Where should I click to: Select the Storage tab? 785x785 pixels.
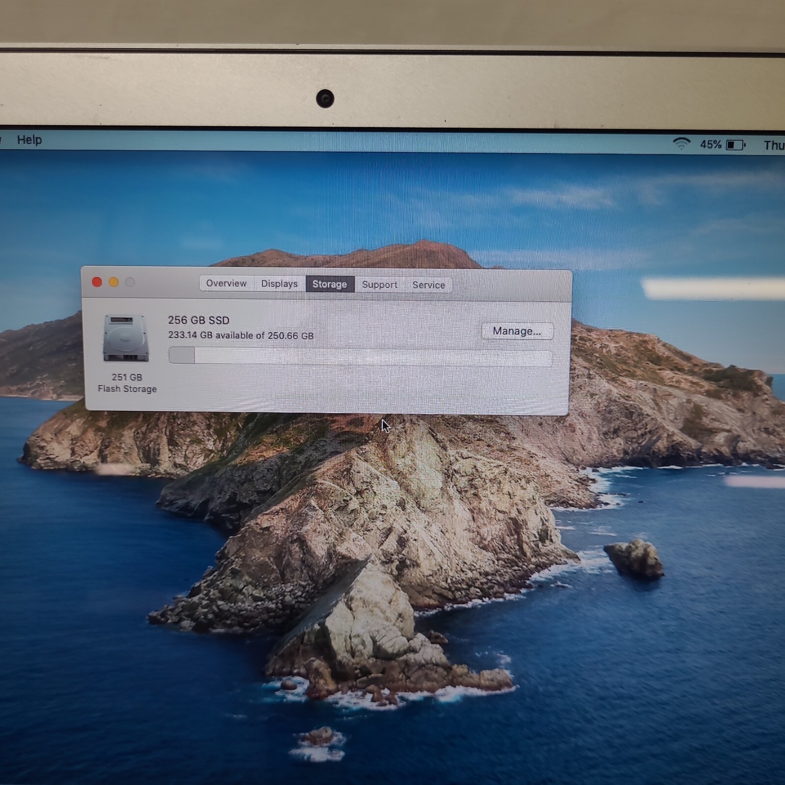tap(330, 284)
